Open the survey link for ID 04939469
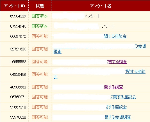Viewport: 150px width, 122px height. 99,74
